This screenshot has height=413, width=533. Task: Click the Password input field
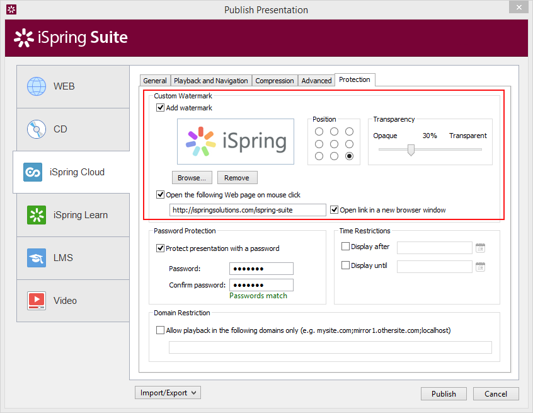coord(261,269)
